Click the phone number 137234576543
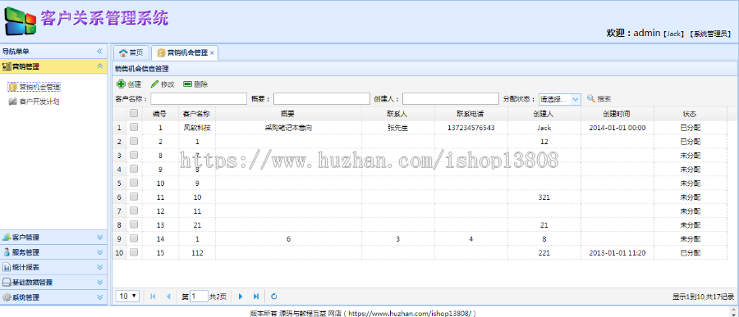This screenshot has width=739, height=317. [470, 128]
